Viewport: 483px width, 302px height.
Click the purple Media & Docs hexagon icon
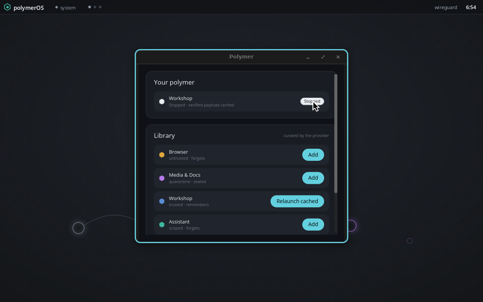(162, 178)
